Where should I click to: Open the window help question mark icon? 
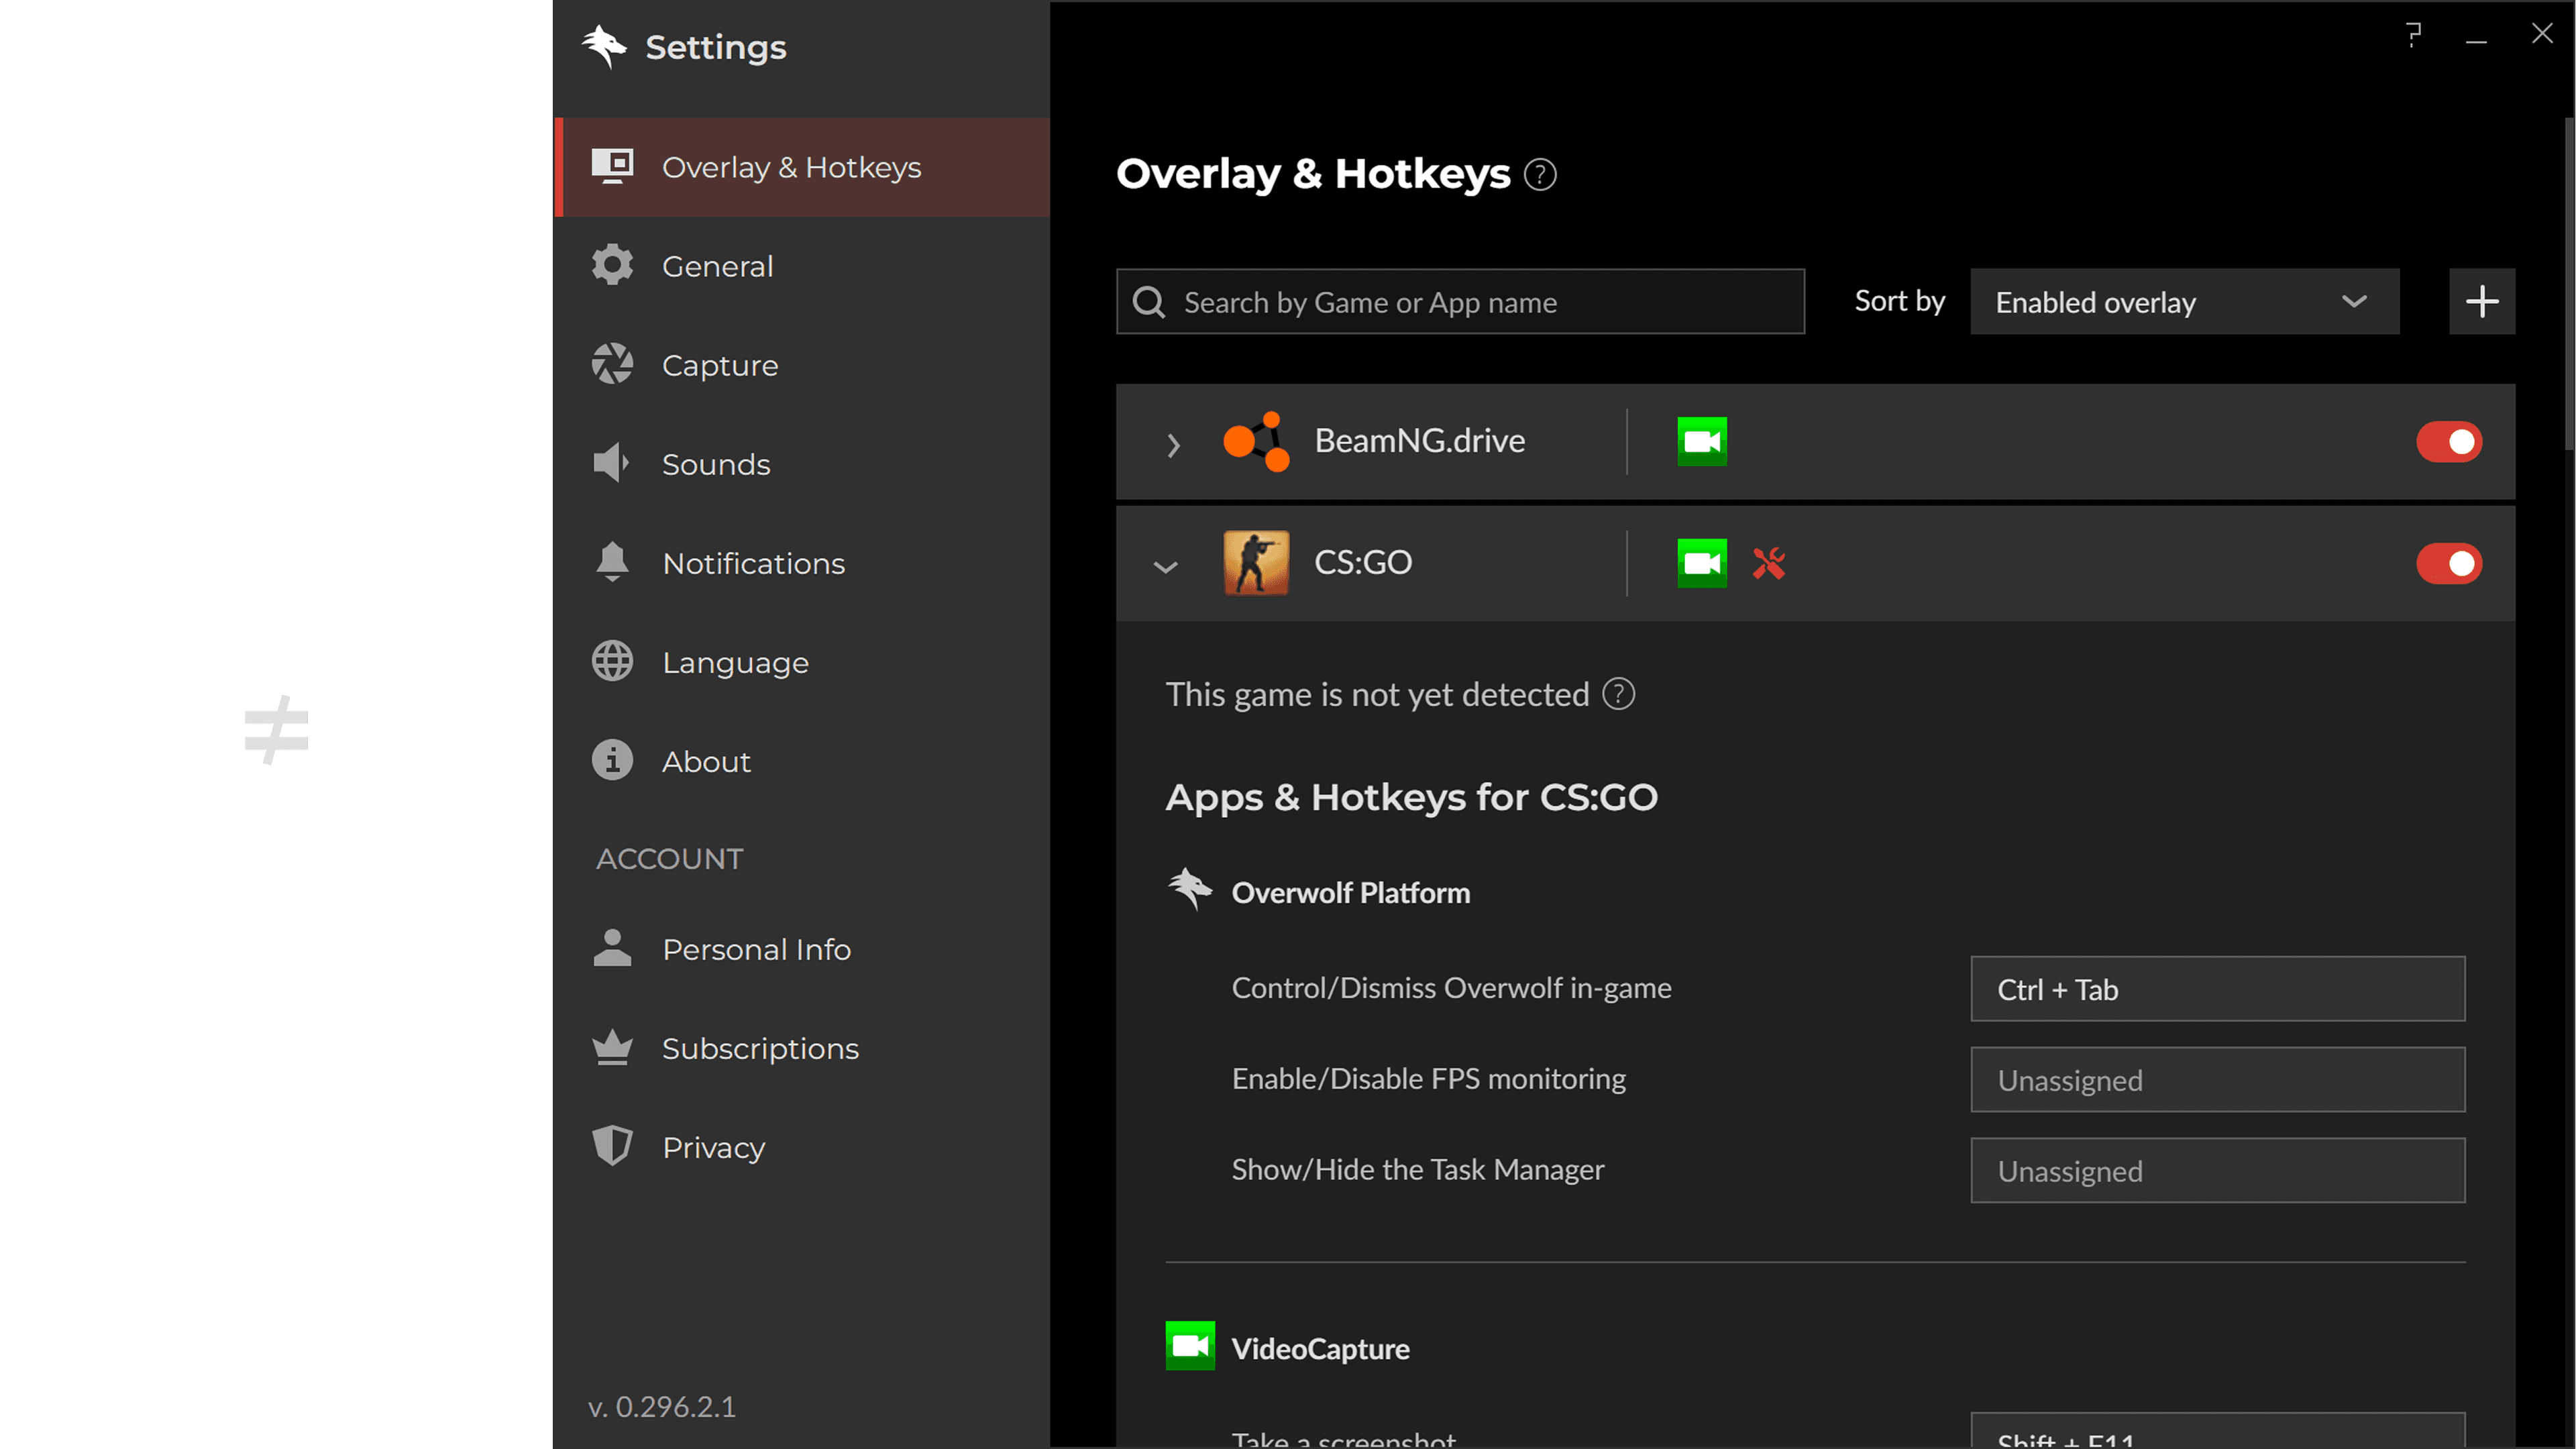point(2413,35)
